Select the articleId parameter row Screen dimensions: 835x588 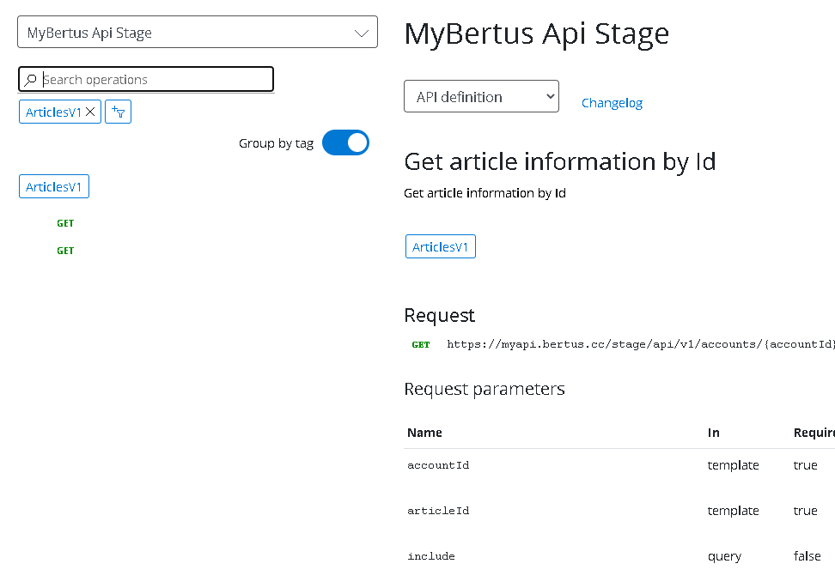click(x=438, y=511)
